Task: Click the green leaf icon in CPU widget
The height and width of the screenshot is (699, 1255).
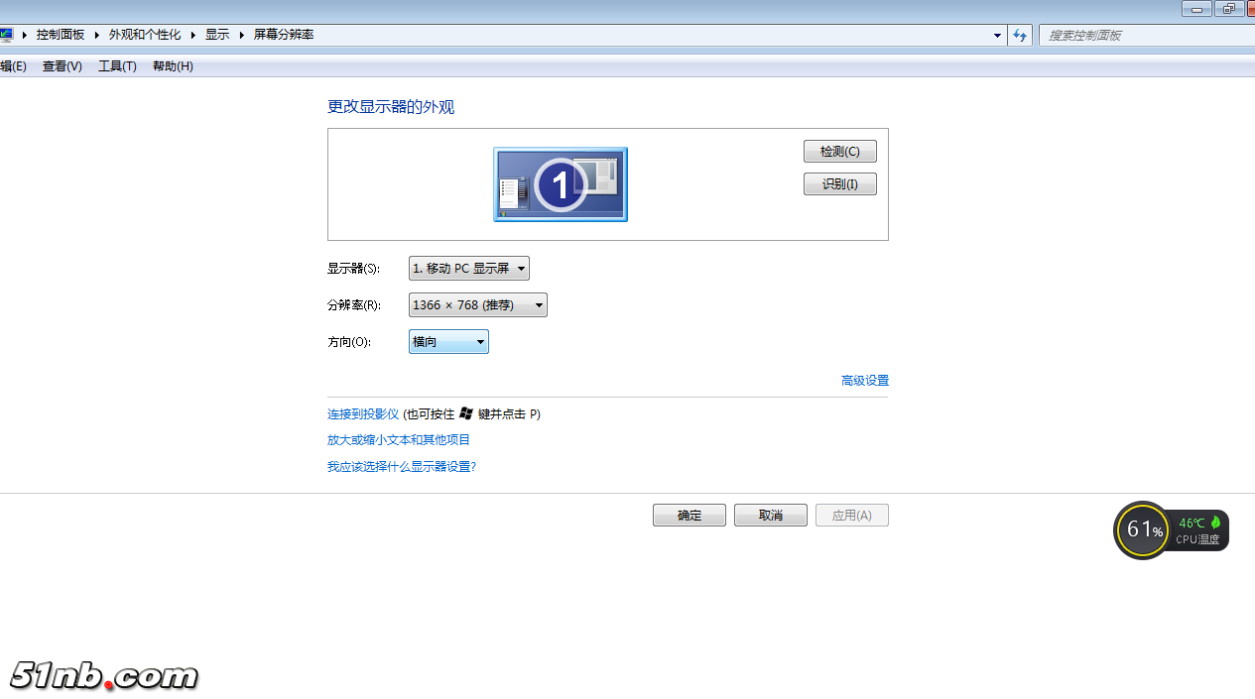Action: (1215, 523)
